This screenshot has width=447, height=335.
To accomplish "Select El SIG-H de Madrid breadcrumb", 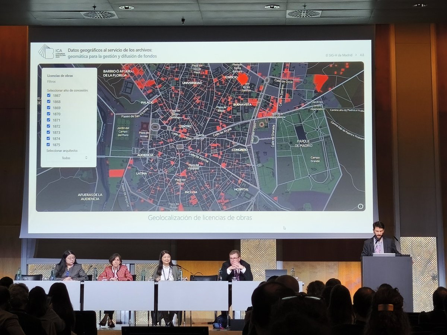I will [x=339, y=55].
